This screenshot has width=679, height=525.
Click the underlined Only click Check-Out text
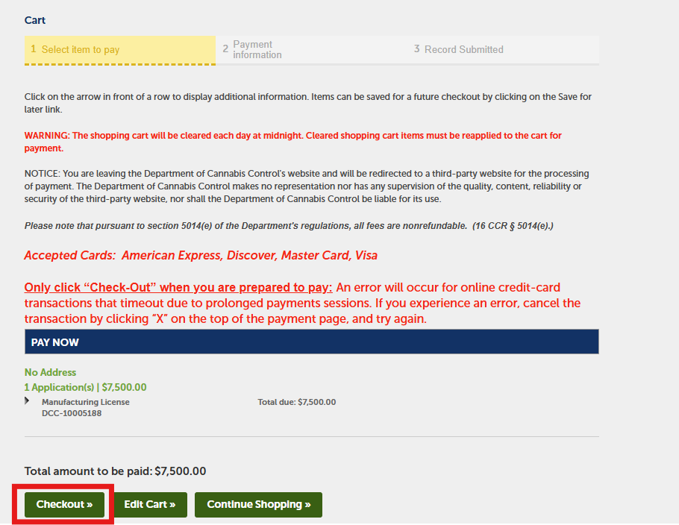(178, 287)
